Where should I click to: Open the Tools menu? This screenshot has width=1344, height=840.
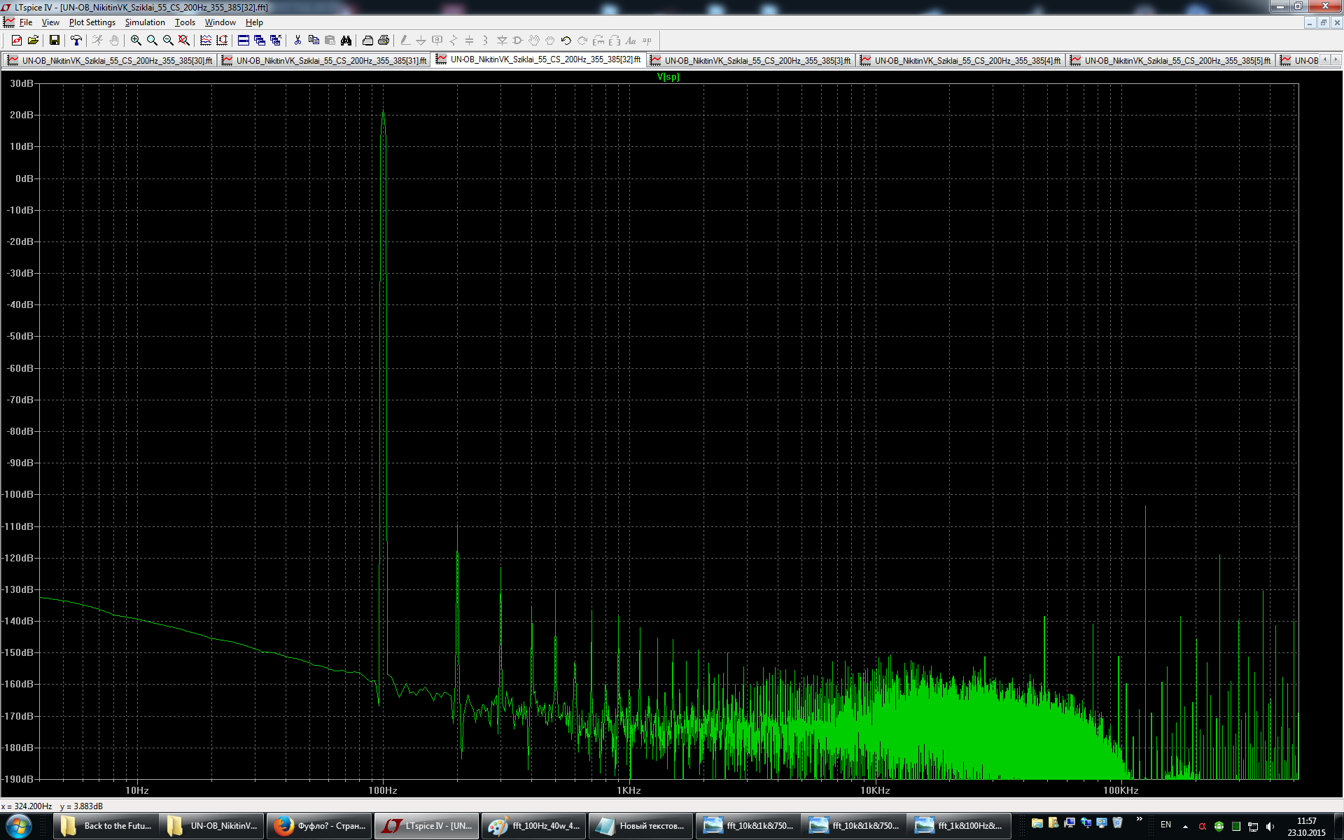[x=185, y=22]
